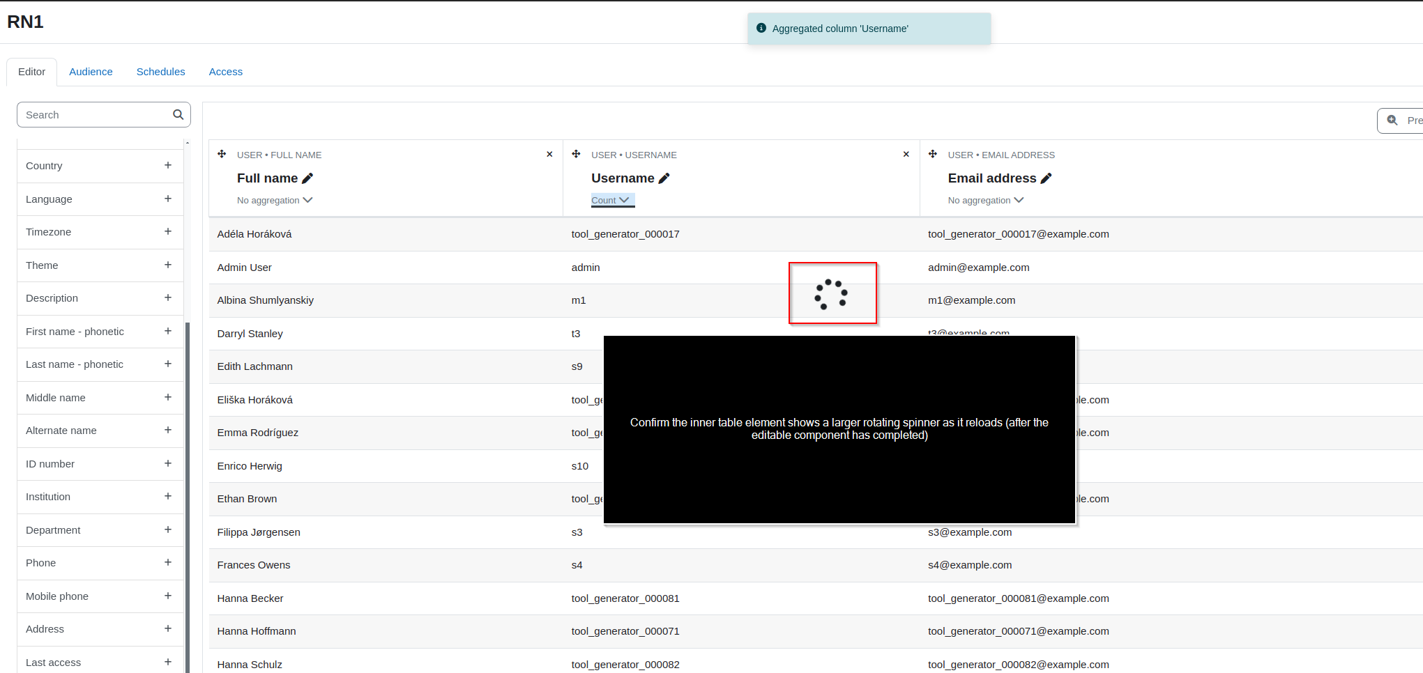Click the RN1 report title
1423x673 pixels.
point(25,22)
